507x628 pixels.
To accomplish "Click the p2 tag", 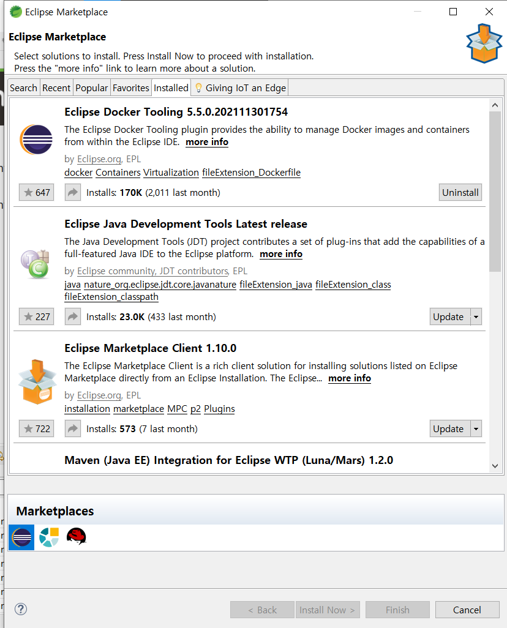I will click(195, 409).
